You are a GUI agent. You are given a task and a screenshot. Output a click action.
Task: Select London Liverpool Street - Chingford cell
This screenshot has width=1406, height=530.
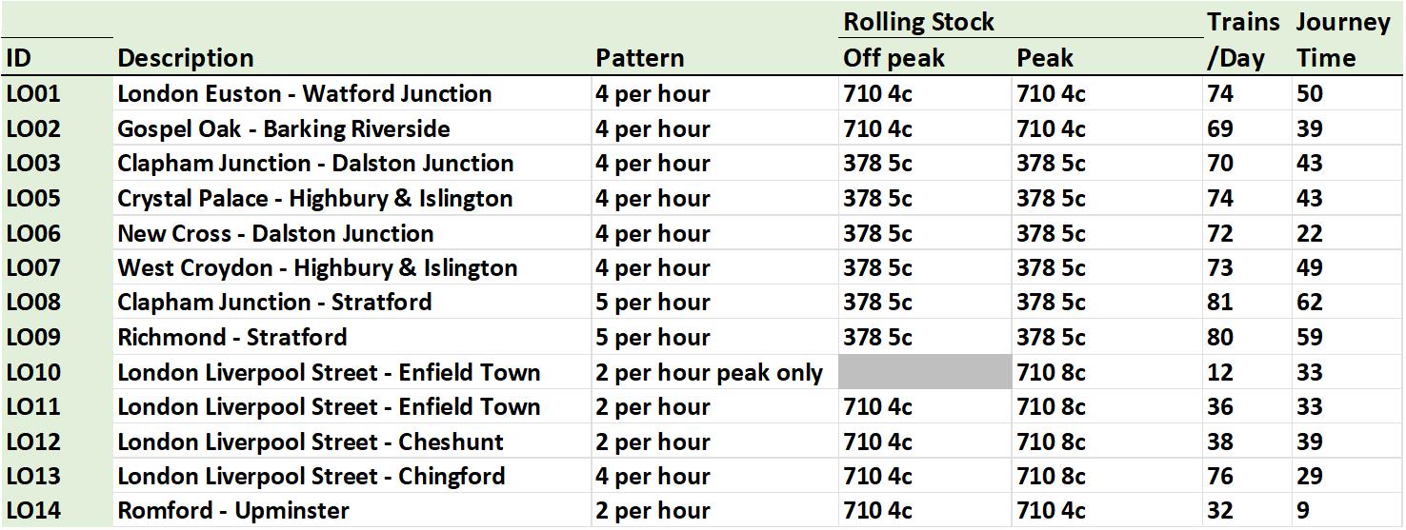coord(311,476)
